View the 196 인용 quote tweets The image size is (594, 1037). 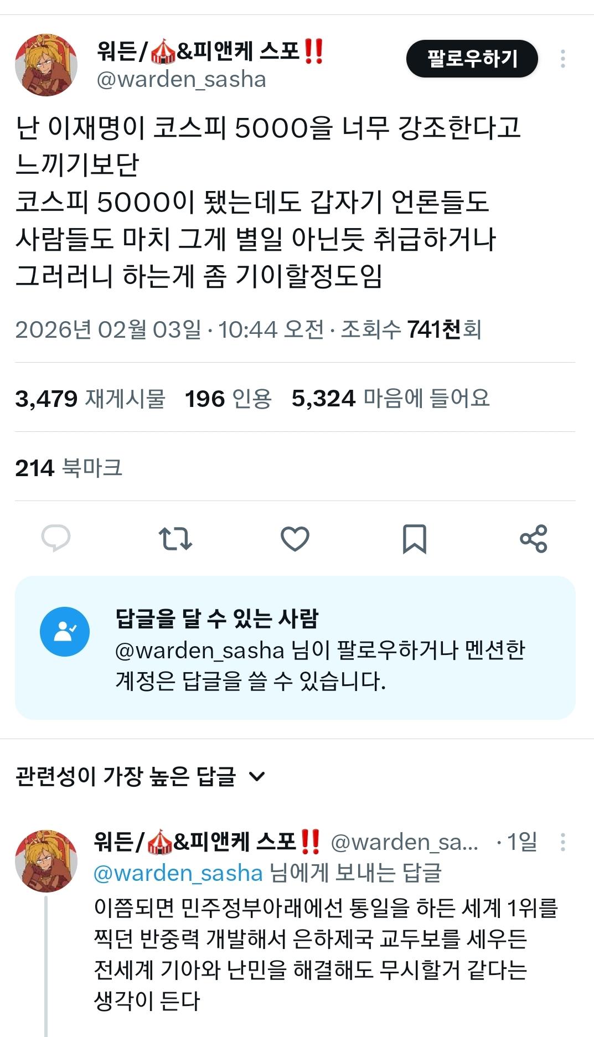(228, 398)
